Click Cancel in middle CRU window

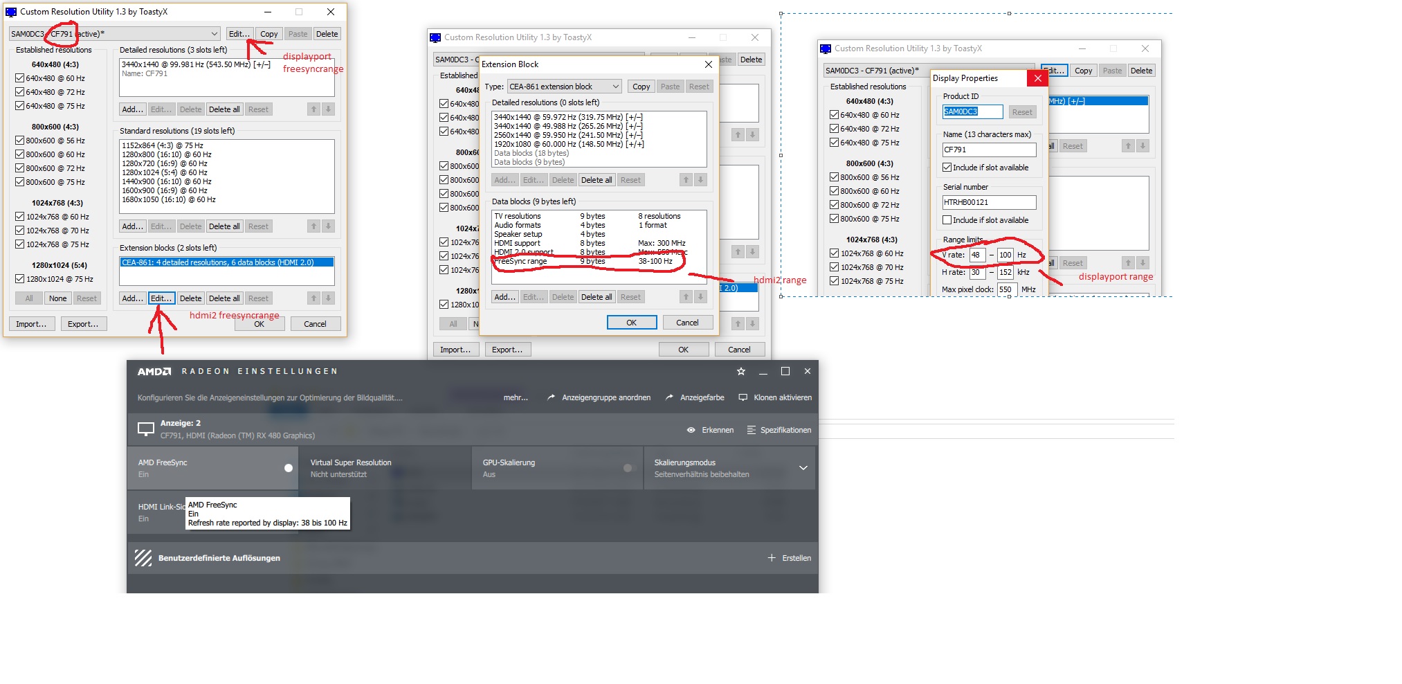[739, 350]
